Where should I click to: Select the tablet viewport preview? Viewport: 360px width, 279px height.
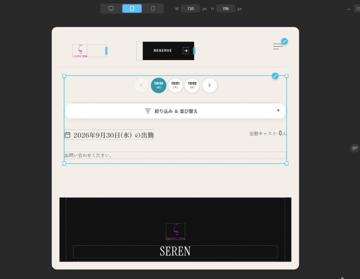(x=132, y=9)
